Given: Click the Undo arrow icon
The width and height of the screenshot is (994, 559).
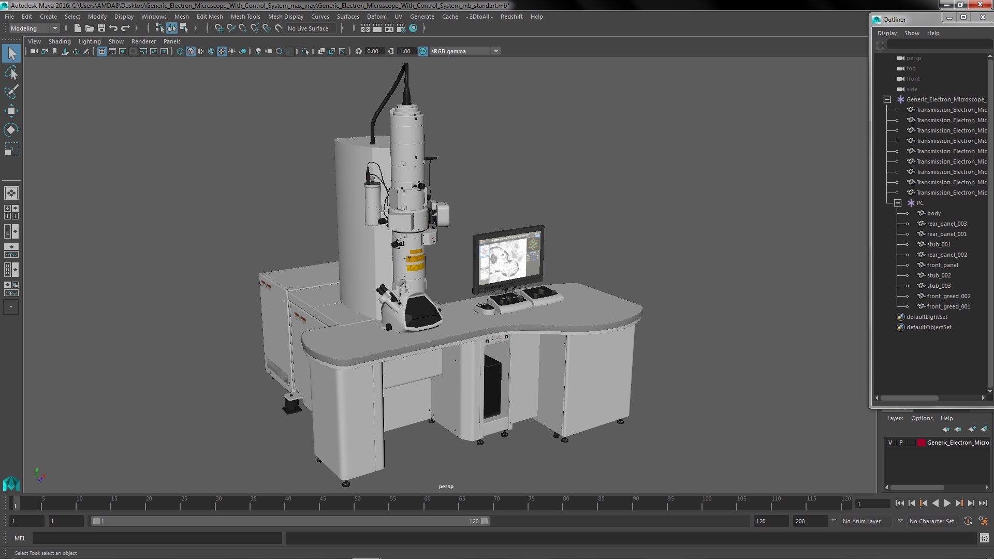Looking at the screenshot, I should click(113, 28).
